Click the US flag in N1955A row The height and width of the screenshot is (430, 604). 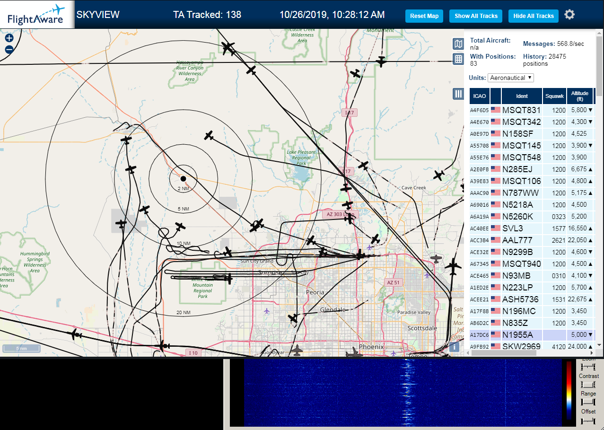coord(496,334)
